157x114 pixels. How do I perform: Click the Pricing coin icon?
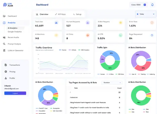(x=6, y=72)
